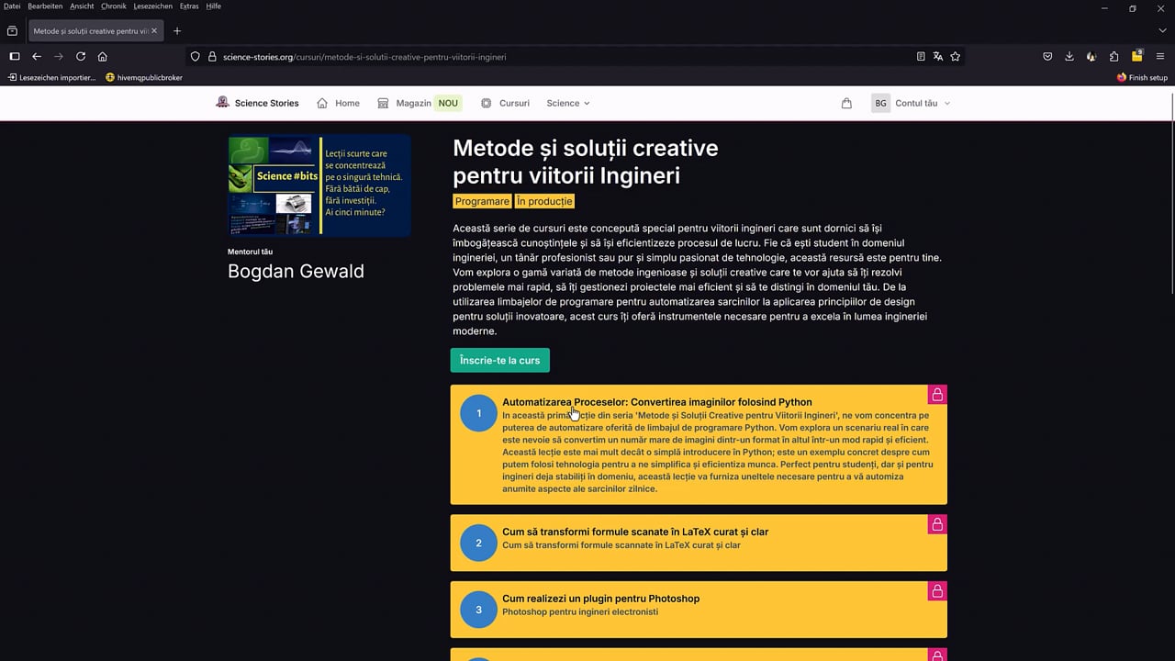The width and height of the screenshot is (1175, 661).
Task: Open the Cursuri navbar link
Action: pyautogui.click(x=505, y=103)
